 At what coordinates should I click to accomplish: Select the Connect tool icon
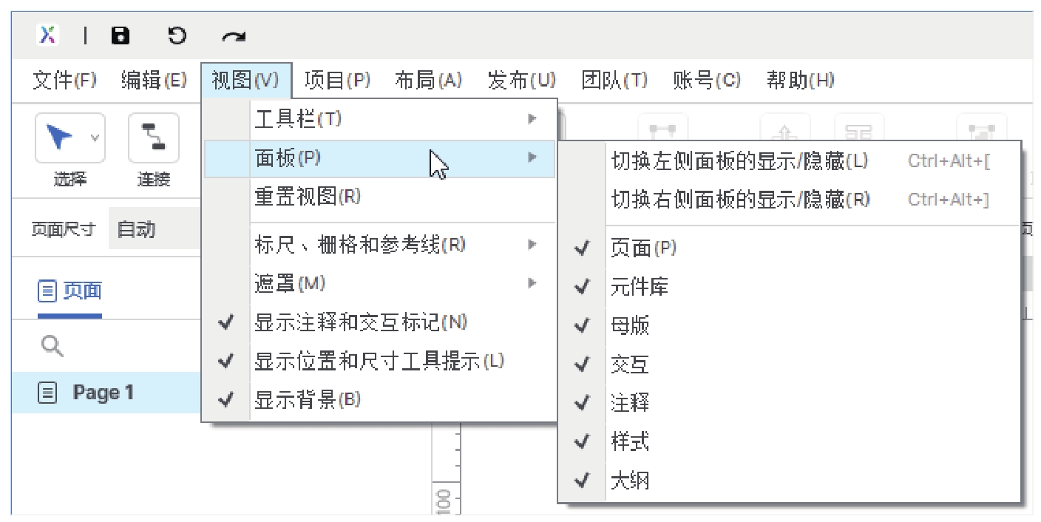[154, 138]
